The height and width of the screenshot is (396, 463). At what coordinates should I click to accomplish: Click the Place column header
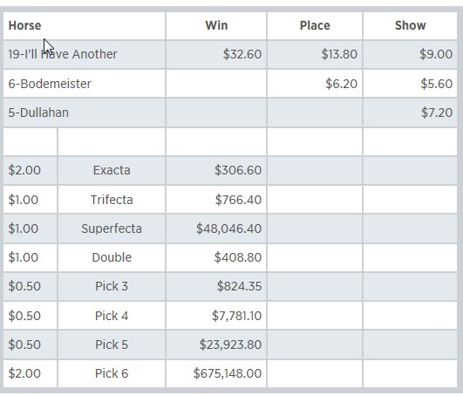315,25
